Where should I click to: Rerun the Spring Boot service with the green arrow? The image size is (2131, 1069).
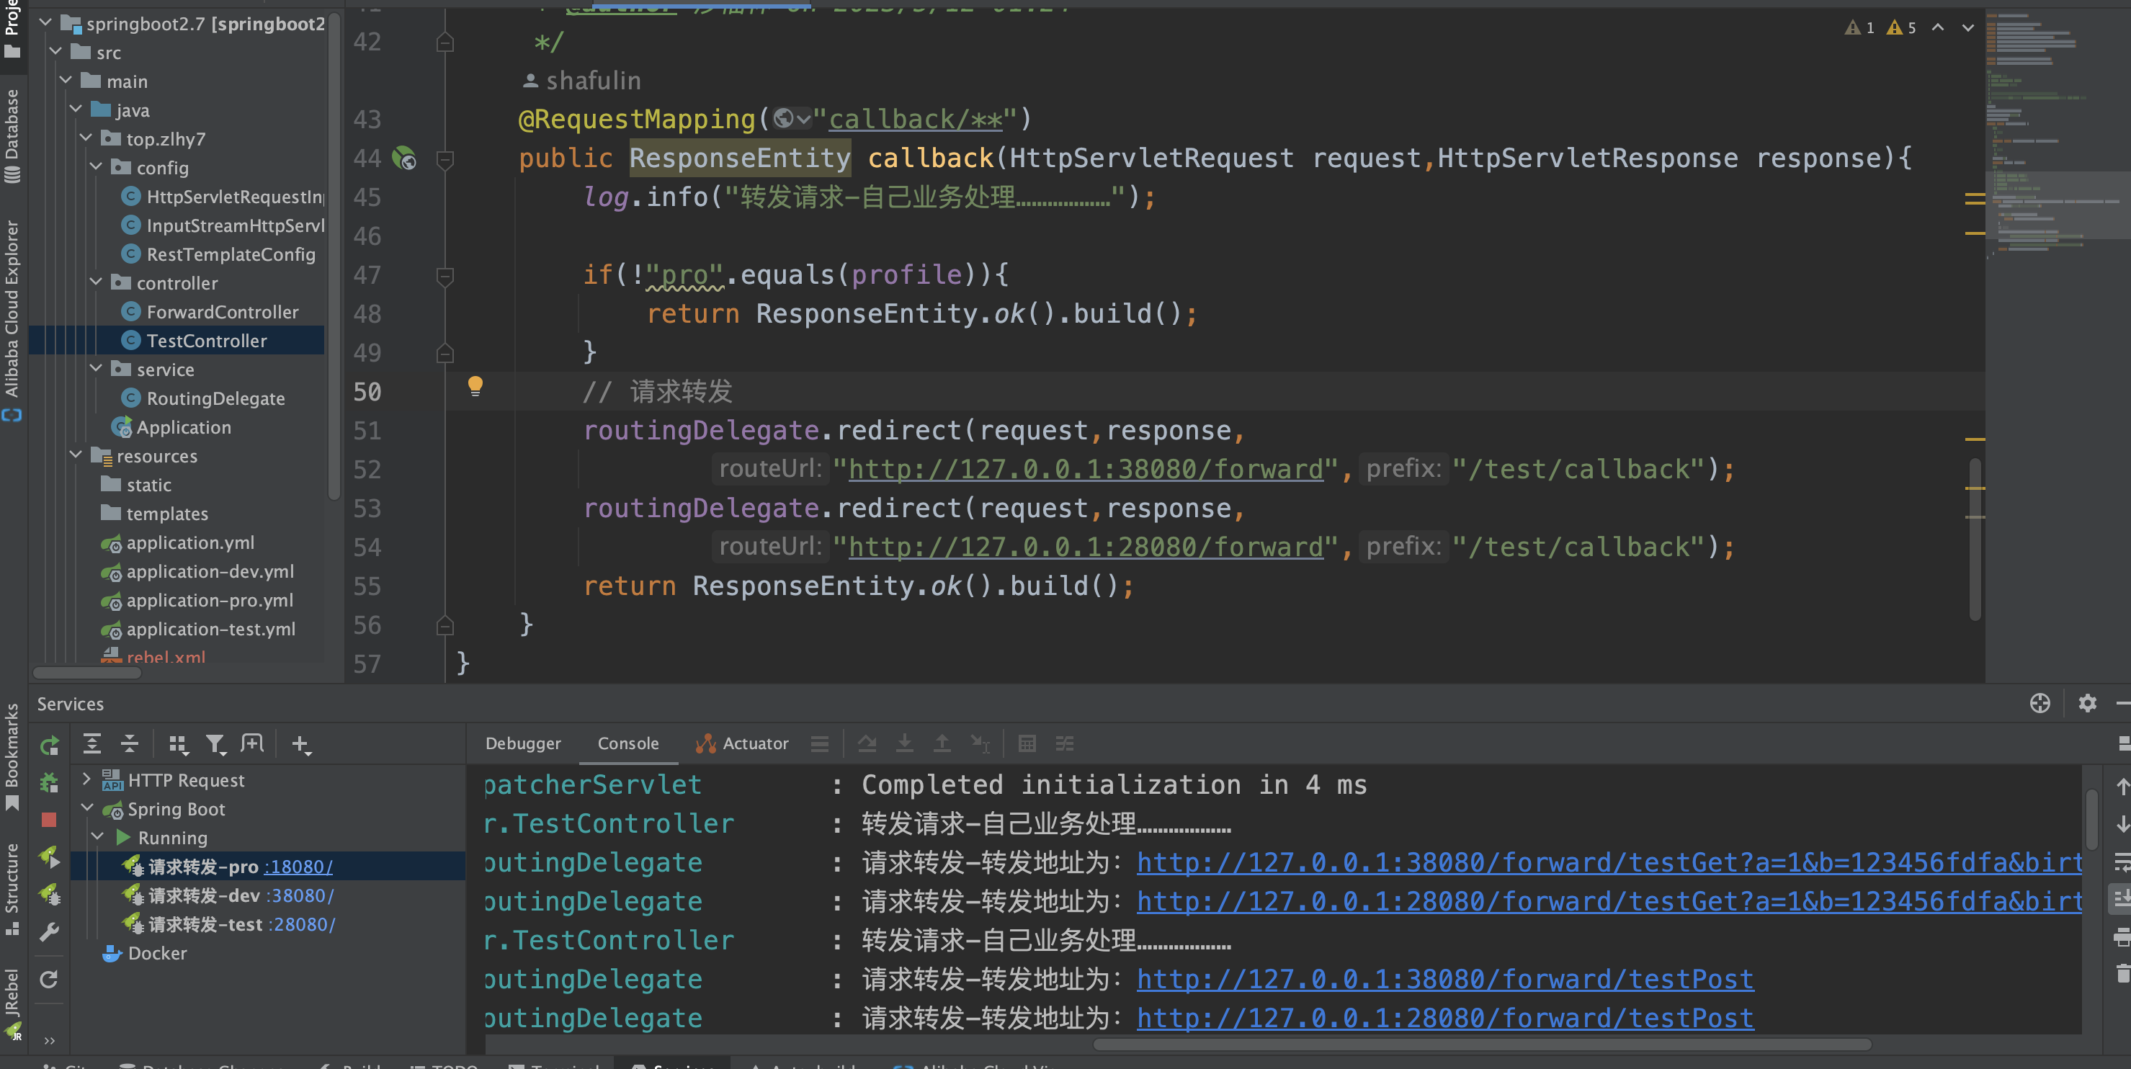tap(50, 745)
